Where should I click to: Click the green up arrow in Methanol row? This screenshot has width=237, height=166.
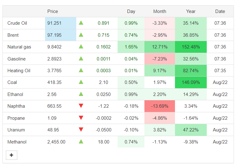(81, 142)
